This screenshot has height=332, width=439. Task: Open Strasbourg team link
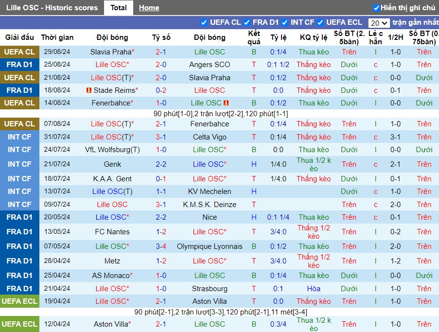210,289
